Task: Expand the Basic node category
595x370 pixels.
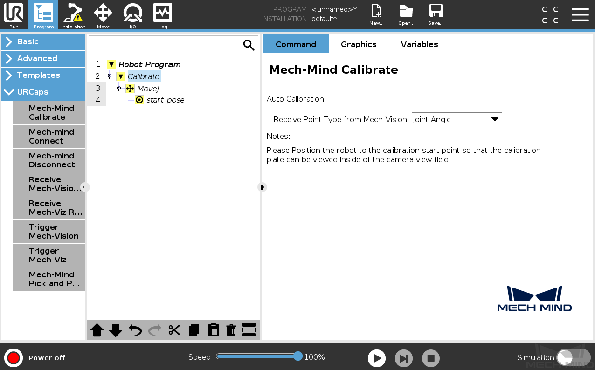Action: point(43,42)
